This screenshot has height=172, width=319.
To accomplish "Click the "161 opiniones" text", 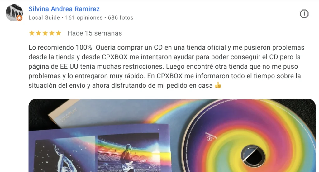I will click(x=84, y=17).
